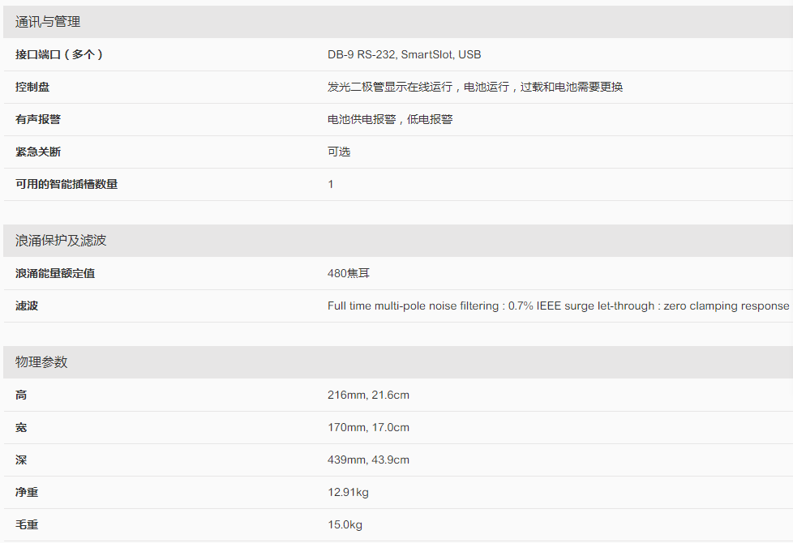This screenshot has height=543, width=793.
Task: Click the 15.0kg gross weight value
Action: point(345,524)
